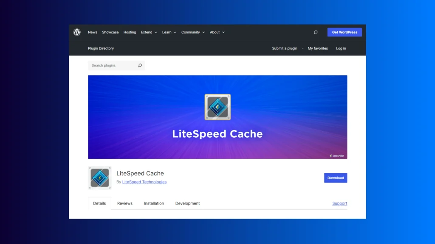The width and height of the screenshot is (435, 244).
Task: Click the blue Download button
Action: point(336,178)
